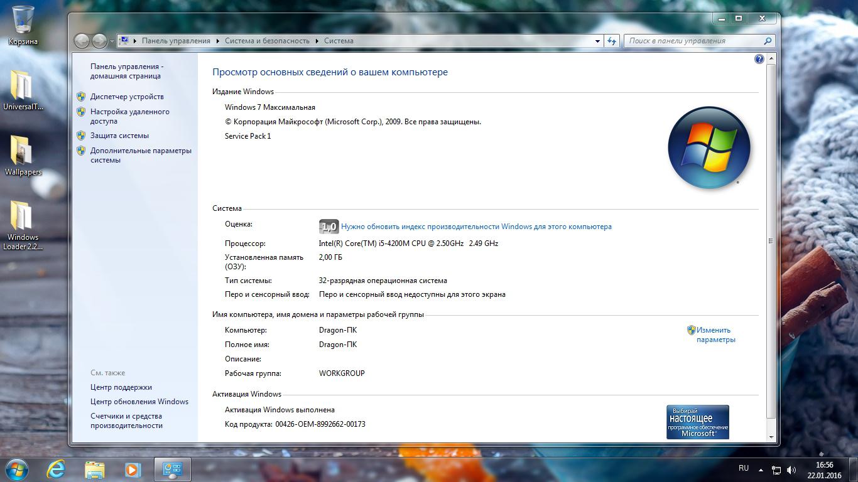
Task: Select the Windows Loader 2.2 folder icon
Action: coord(23,225)
